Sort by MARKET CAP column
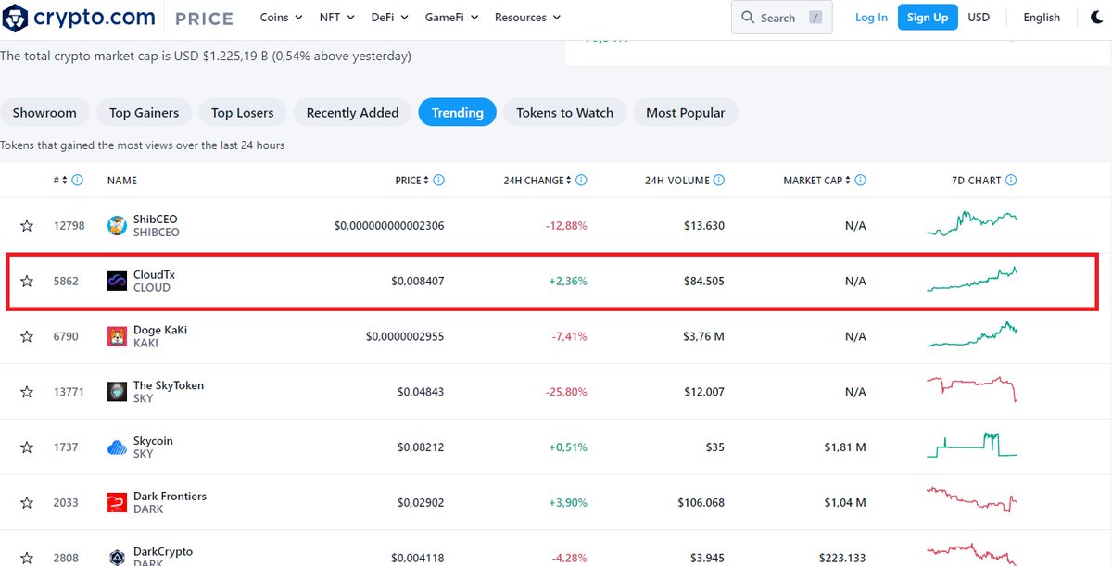The image size is (1112, 566). click(x=817, y=181)
